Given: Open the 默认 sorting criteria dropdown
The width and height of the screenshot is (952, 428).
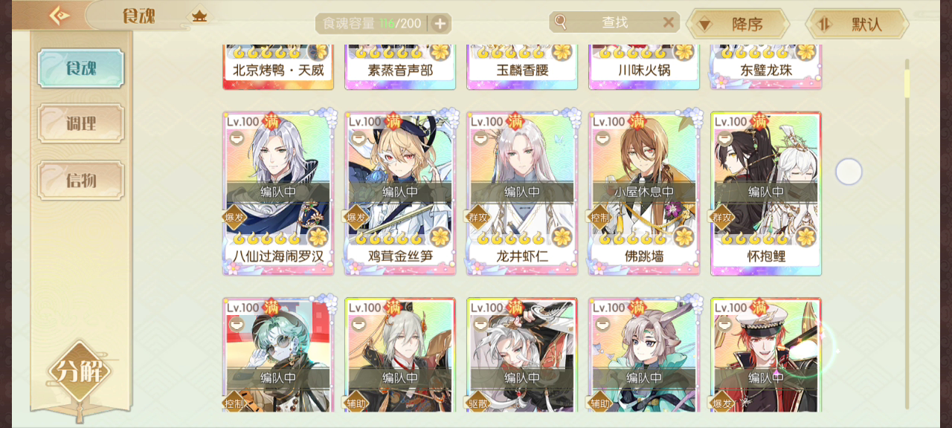Looking at the screenshot, I should click(857, 24).
